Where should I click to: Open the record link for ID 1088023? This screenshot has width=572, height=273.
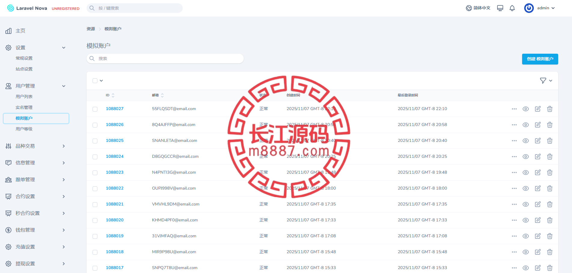click(x=115, y=172)
